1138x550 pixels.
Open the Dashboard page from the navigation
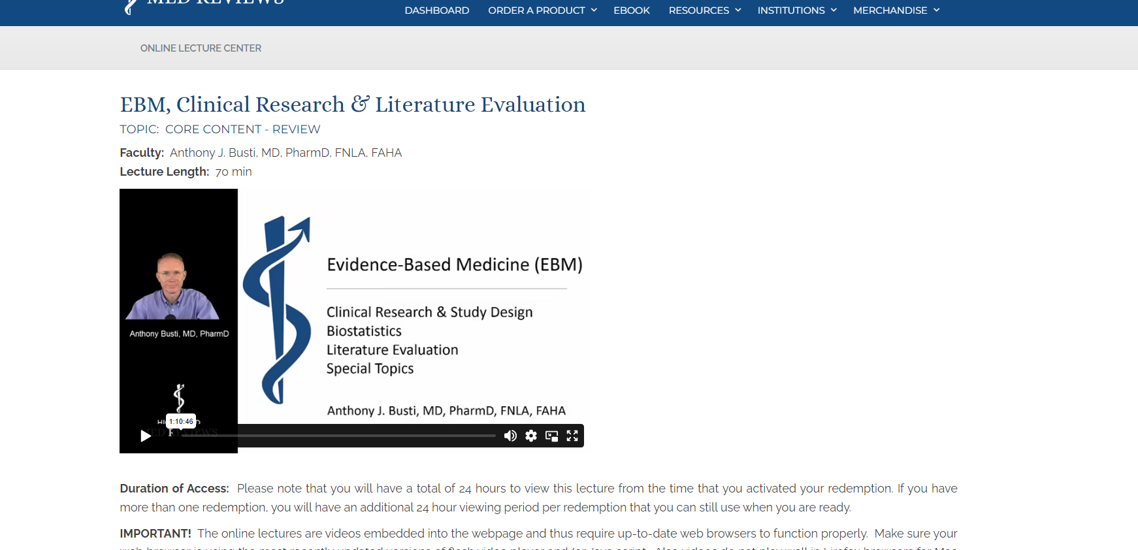click(436, 10)
